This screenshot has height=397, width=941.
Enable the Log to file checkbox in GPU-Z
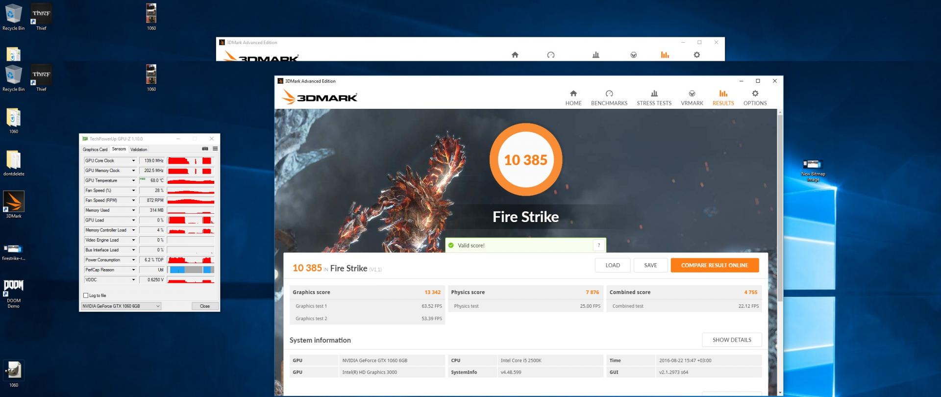pyautogui.click(x=86, y=296)
